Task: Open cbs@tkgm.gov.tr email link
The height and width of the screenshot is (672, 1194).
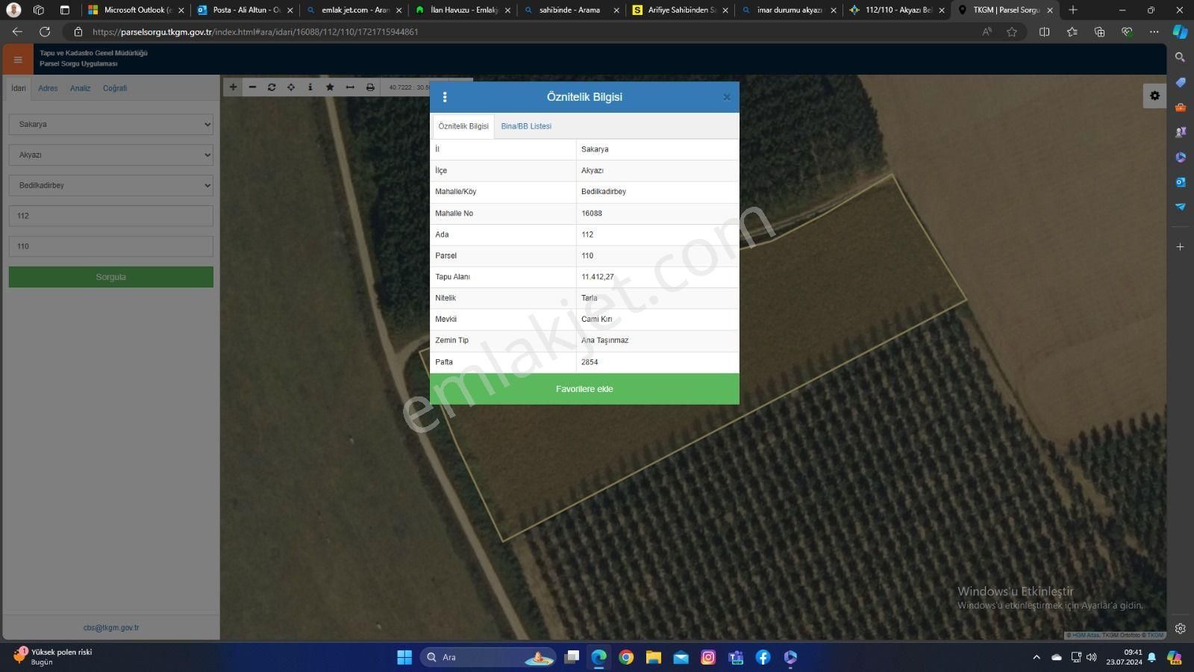Action: click(110, 628)
